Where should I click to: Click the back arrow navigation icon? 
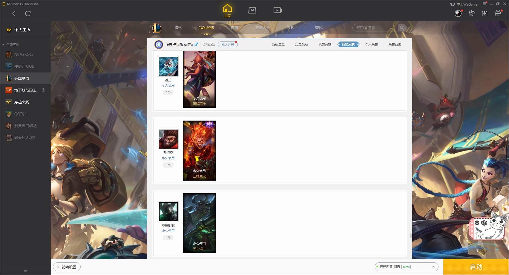(x=14, y=13)
